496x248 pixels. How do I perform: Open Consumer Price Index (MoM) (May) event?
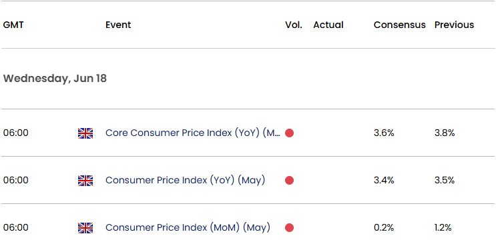(188, 228)
